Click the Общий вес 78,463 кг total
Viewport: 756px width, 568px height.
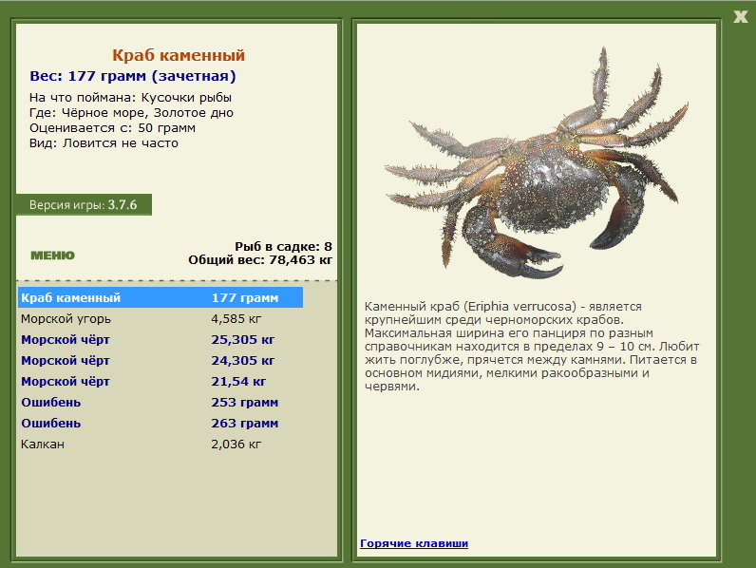[x=260, y=260]
